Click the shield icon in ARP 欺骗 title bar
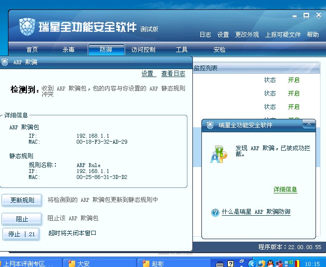Viewport: 326px width, 267px height. click(x=5, y=62)
